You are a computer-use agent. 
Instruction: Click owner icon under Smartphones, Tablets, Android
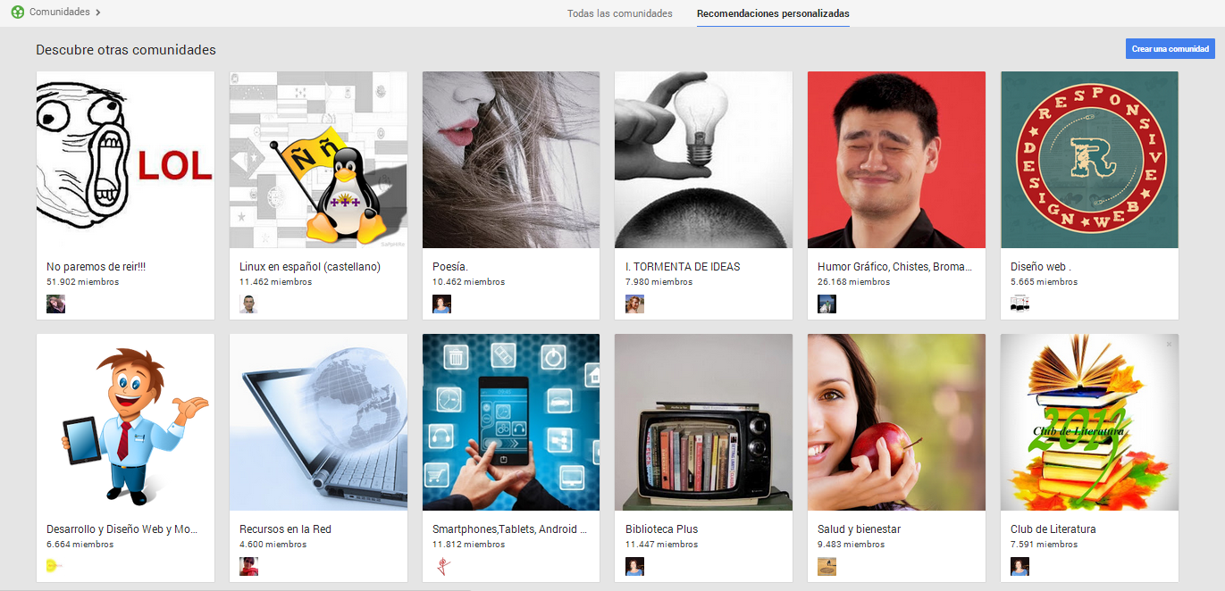pyautogui.click(x=441, y=567)
